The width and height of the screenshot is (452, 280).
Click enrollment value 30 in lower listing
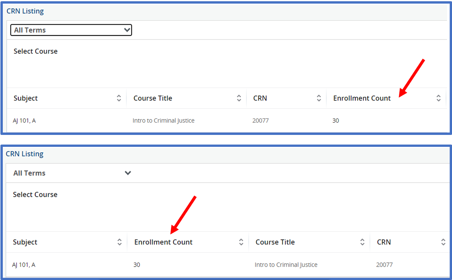[137, 265]
